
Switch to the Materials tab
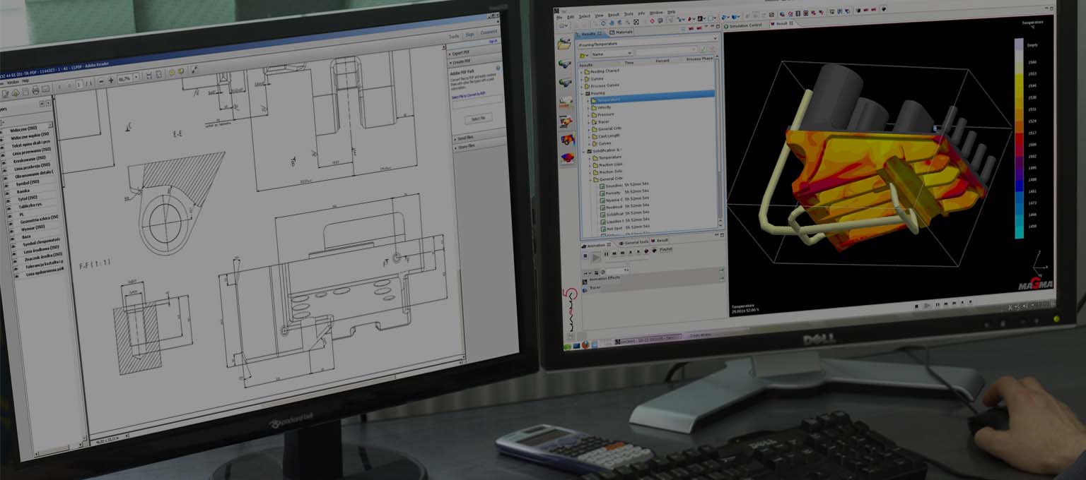tap(622, 32)
